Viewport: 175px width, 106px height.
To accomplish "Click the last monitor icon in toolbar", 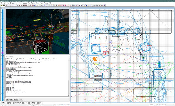I will tap(104, 5).
